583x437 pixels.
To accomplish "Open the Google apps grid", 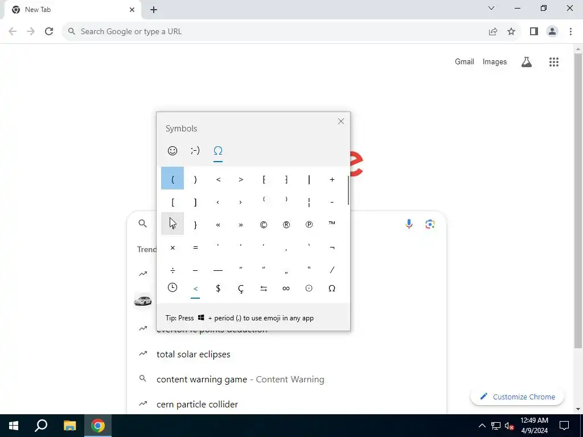I will [x=553, y=62].
